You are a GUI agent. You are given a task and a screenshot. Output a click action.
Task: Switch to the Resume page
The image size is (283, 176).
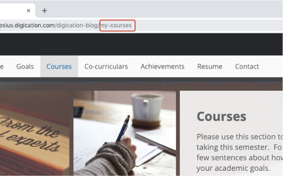pyautogui.click(x=210, y=66)
